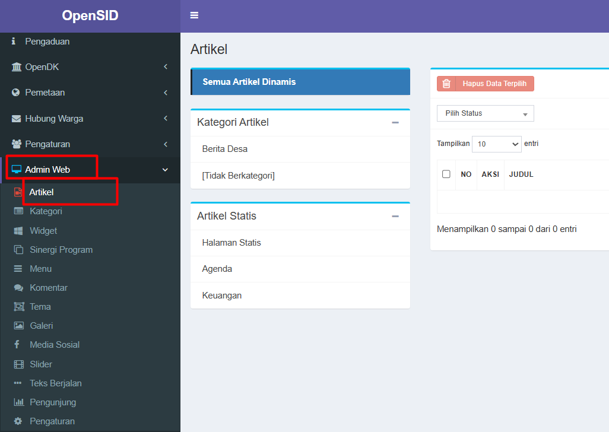Click the Hubung Warga envelope icon
This screenshot has height=432, width=609.
pos(16,118)
